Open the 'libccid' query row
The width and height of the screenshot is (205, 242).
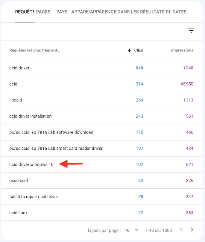coord(102,100)
